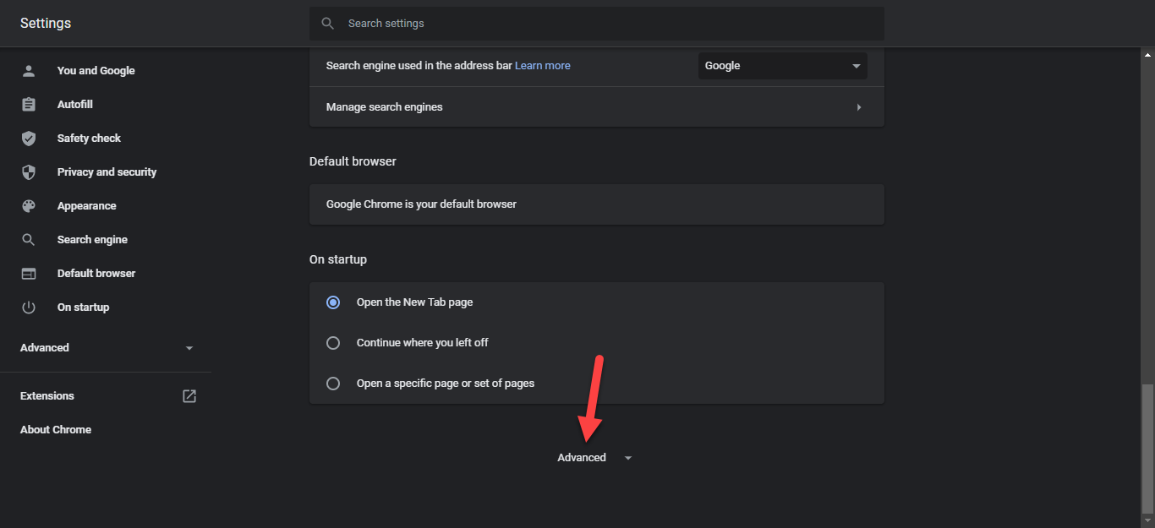Select Continue where you left off
This screenshot has height=528, width=1155.
[333, 343]
